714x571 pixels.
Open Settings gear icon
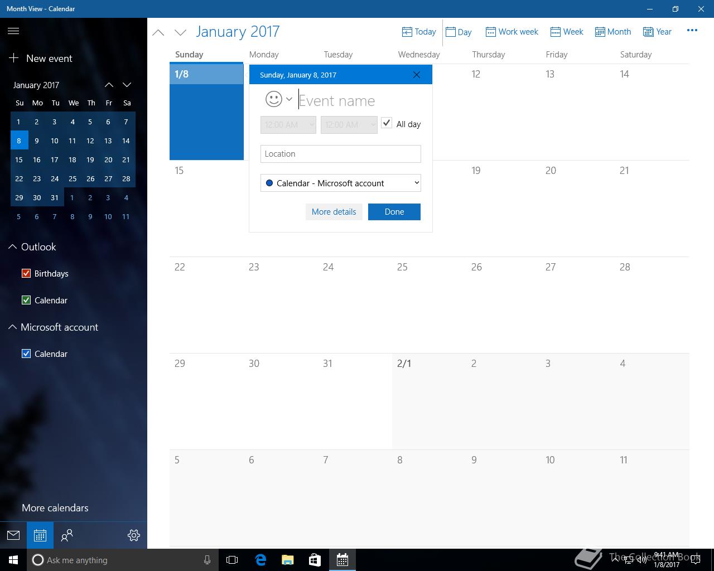pyautogui.click(x=134, y=535)
